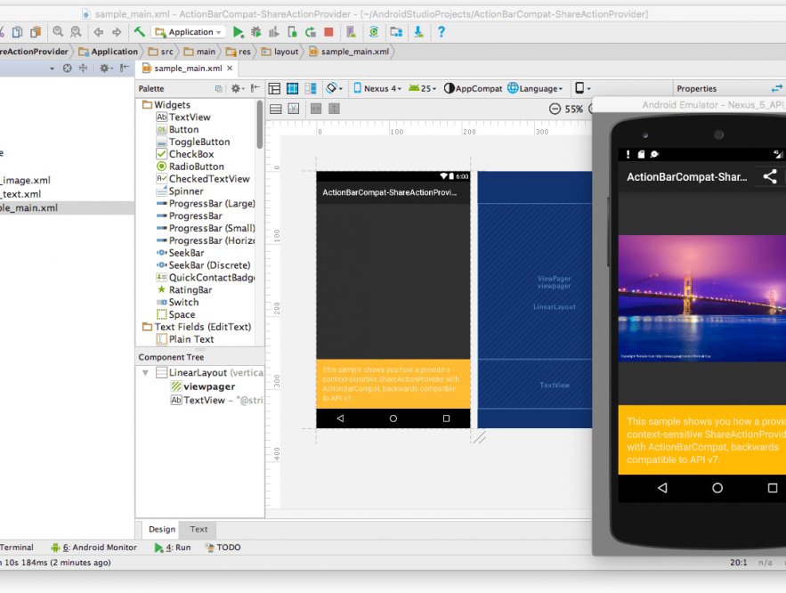Viewport: 786px width, 593px height.
Task: Switch the design surface to Blueprint view
Action: point(292,89)
